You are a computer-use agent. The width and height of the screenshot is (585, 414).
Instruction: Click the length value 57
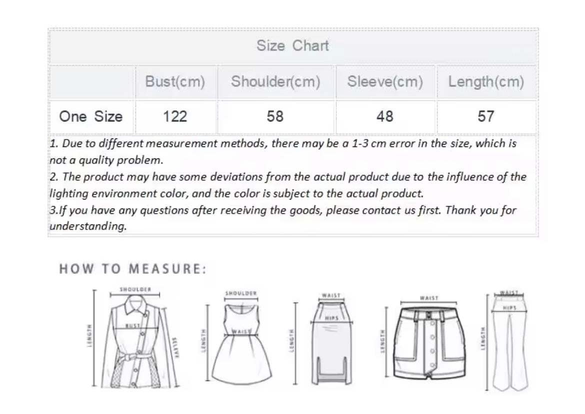click(x=486, y=116)
